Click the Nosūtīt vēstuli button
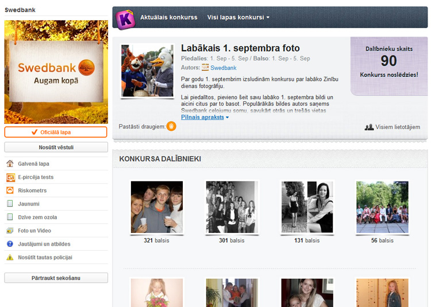This screenshot has width=431, height=307. click(56, 147)
